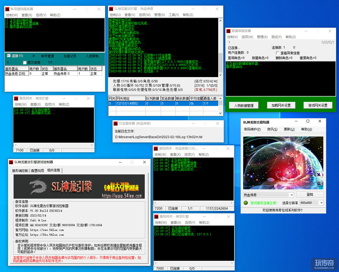Click the 帐号管理 label in account server
This screenshot has width=339, height=272.
click(x=47, y=56)
